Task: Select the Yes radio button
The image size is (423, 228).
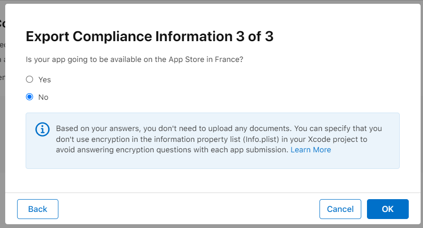Action: [x=29, y=79]
